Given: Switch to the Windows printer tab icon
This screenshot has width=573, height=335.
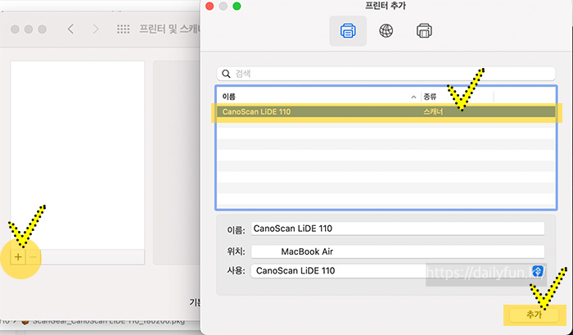Looking at the screenshot, I should [424, 31].
